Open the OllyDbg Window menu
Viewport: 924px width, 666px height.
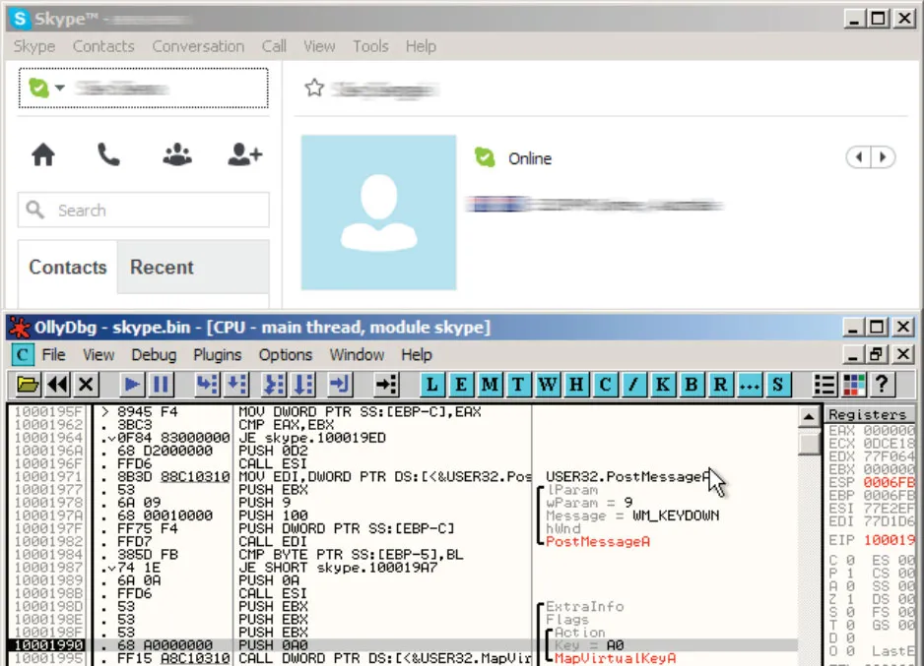click(x=357, y=355)
